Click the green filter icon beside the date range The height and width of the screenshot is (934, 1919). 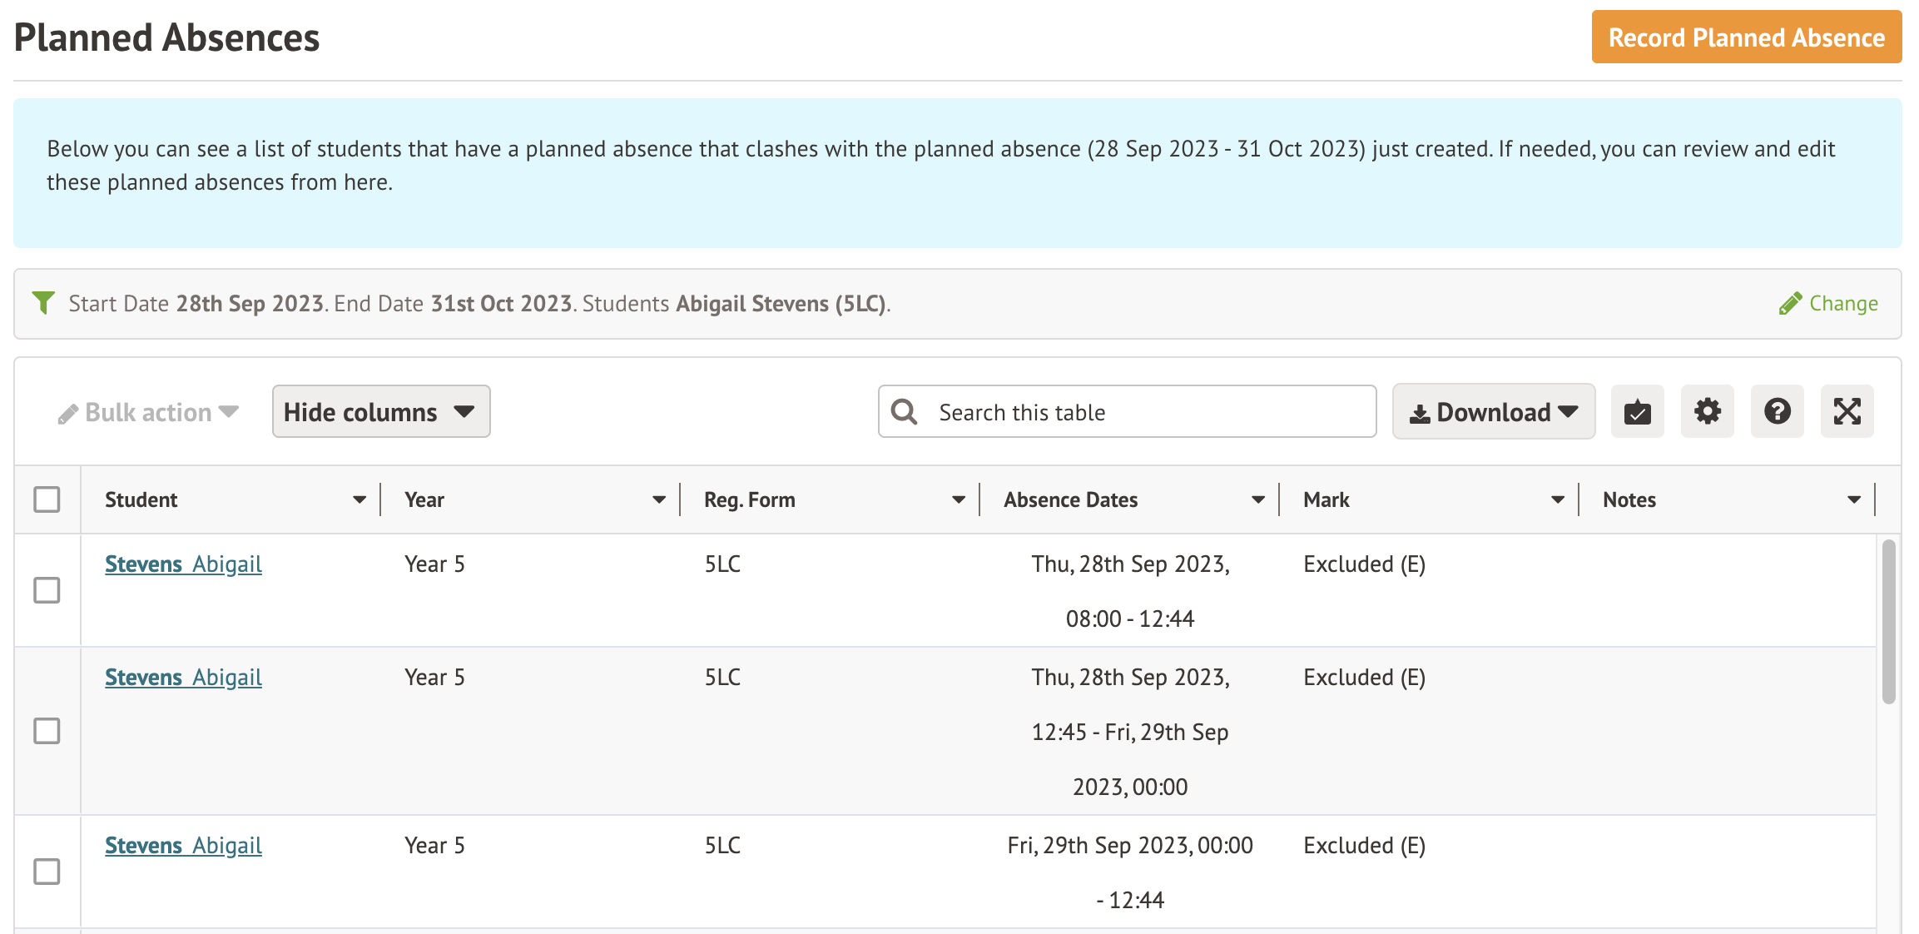click(x=43, y=302)
